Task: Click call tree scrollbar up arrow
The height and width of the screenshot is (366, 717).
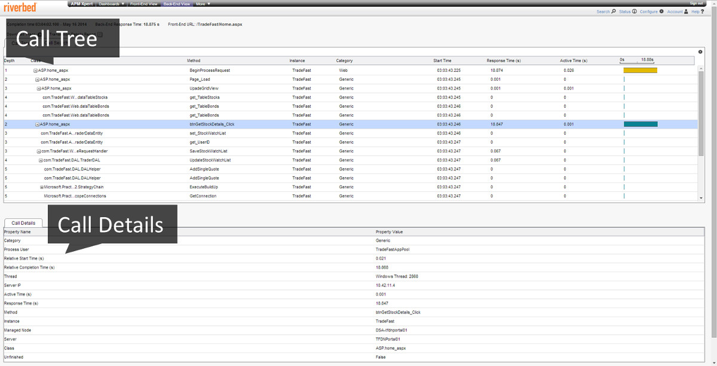Action: pyautogui.click(x=701, y=68)
